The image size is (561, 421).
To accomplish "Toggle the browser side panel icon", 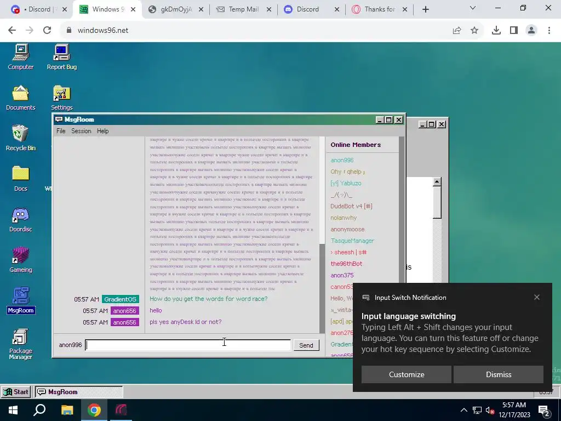I will (x=514, y=31).
